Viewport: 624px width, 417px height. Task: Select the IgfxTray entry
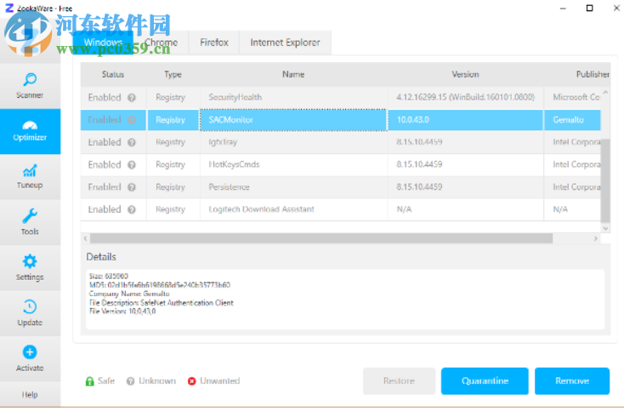[x=293, y=142]
